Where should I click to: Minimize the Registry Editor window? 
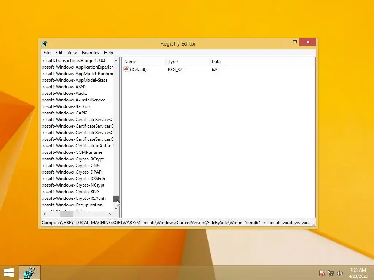pos(285,42)
